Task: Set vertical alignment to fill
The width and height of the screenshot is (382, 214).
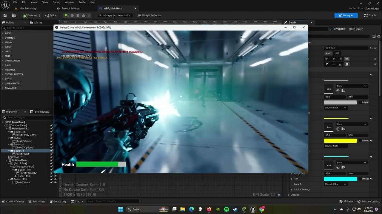Action: [x=347, y=64]
